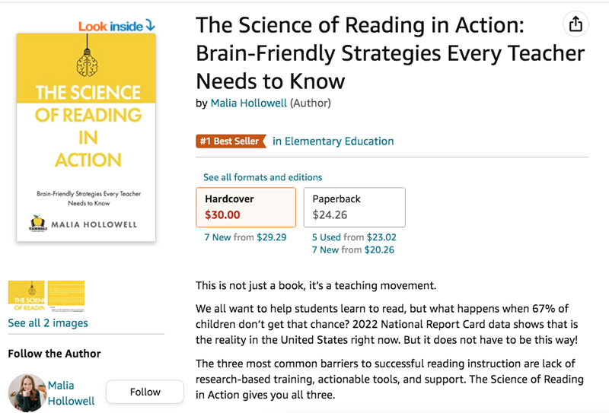
Task: Open the Elementary Education category link
Action: [x=333, y=141]
